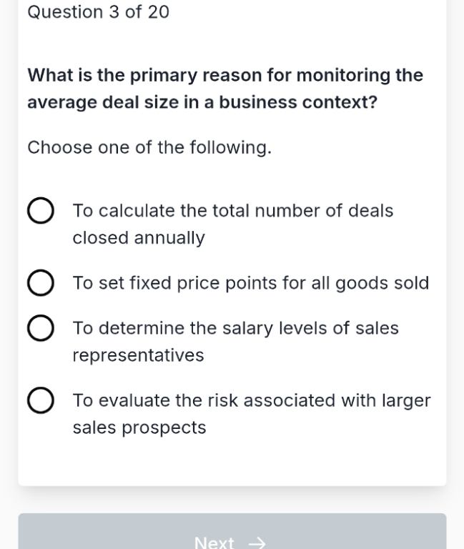Click the 'Choose one of the following.' instruction
Screen dimensions: 464x549
point(149,147)
